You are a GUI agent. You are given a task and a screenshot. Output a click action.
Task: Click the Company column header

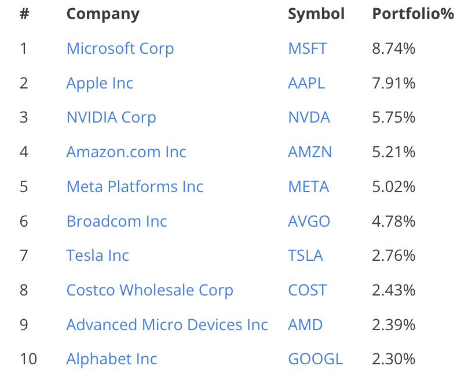point(103,14)
